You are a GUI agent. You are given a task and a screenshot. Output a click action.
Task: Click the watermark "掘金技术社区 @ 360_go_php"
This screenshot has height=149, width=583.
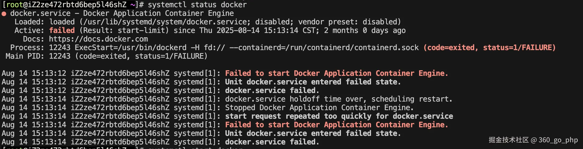click(x=533, y=140)
